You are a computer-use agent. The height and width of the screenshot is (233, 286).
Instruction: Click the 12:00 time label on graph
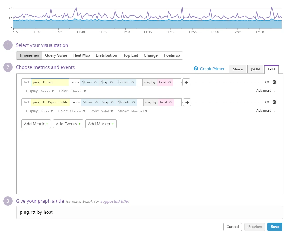click(215, 32)
